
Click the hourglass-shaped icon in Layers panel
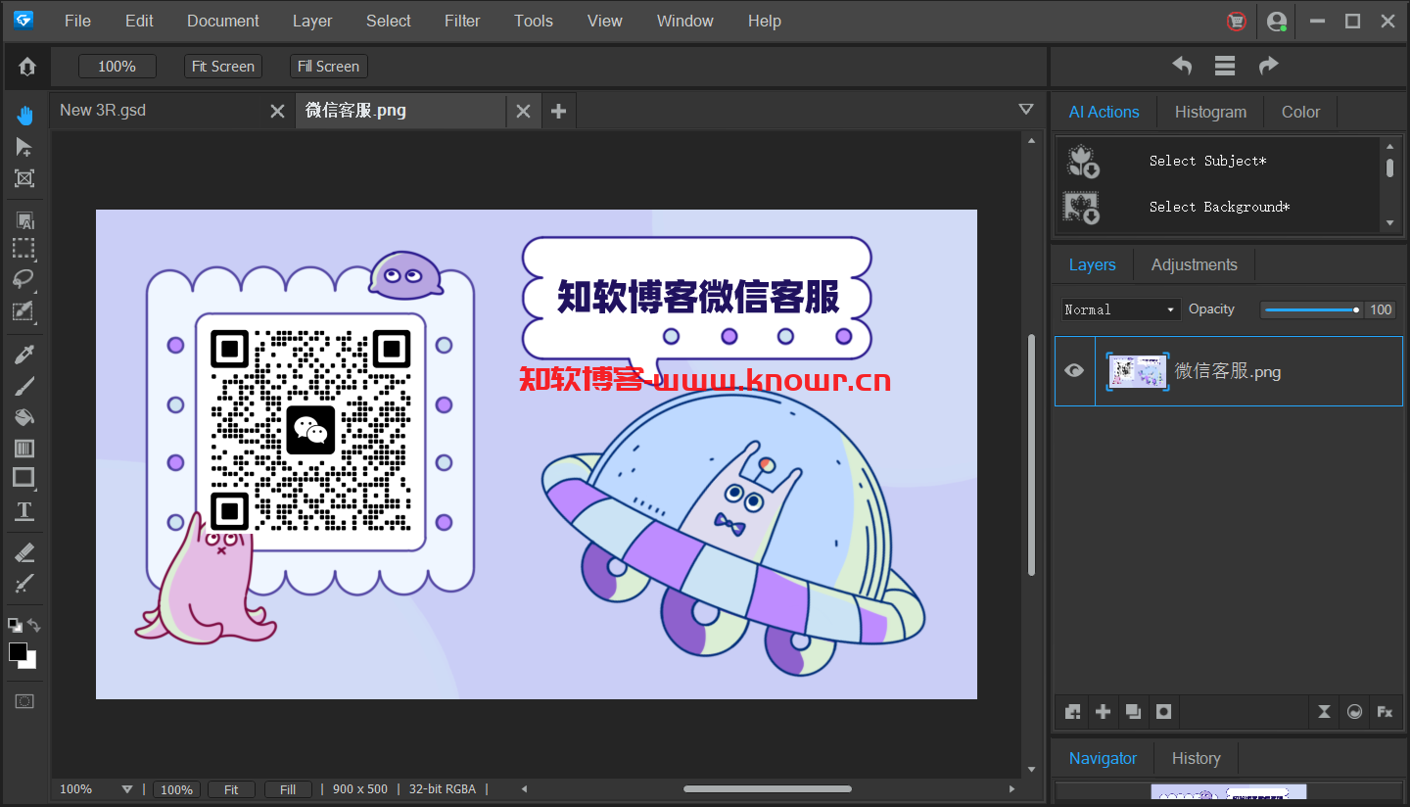point(1324,712)
